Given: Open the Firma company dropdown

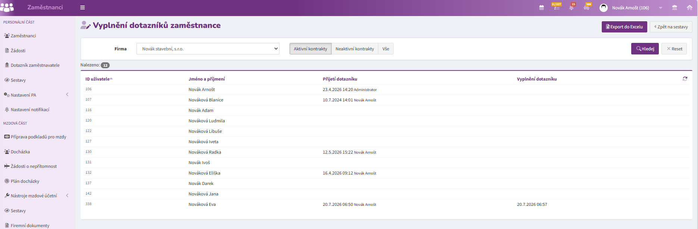Looking at the screenshot, I should [208, 49].
